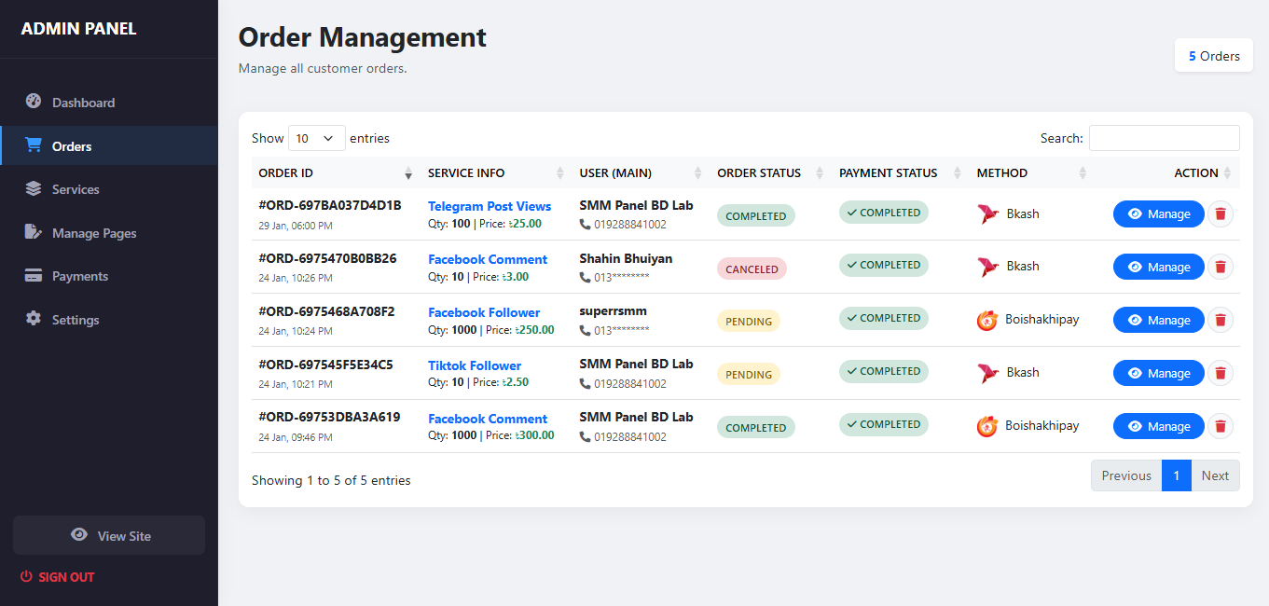The width and height of the screenshot is (1269, 606).
Task: Click trash icon for Tiktok Follower order
Action: tap(1220, 374)
